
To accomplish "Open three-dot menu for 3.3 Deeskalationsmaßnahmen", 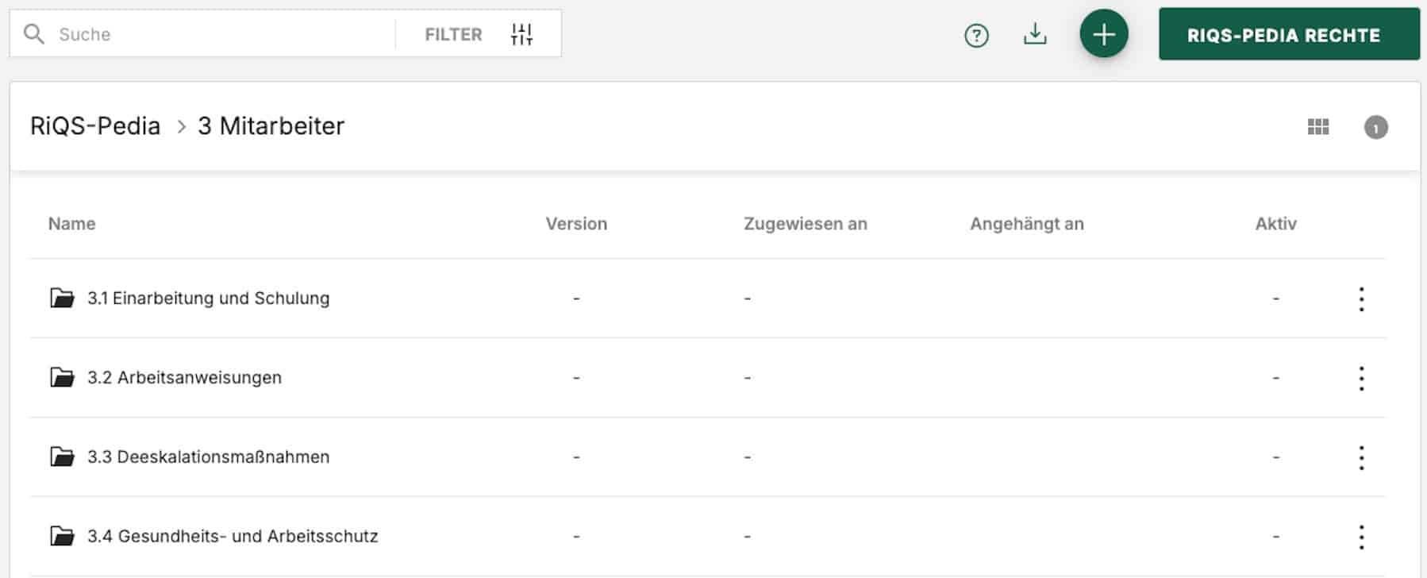I will (1361, 458).
